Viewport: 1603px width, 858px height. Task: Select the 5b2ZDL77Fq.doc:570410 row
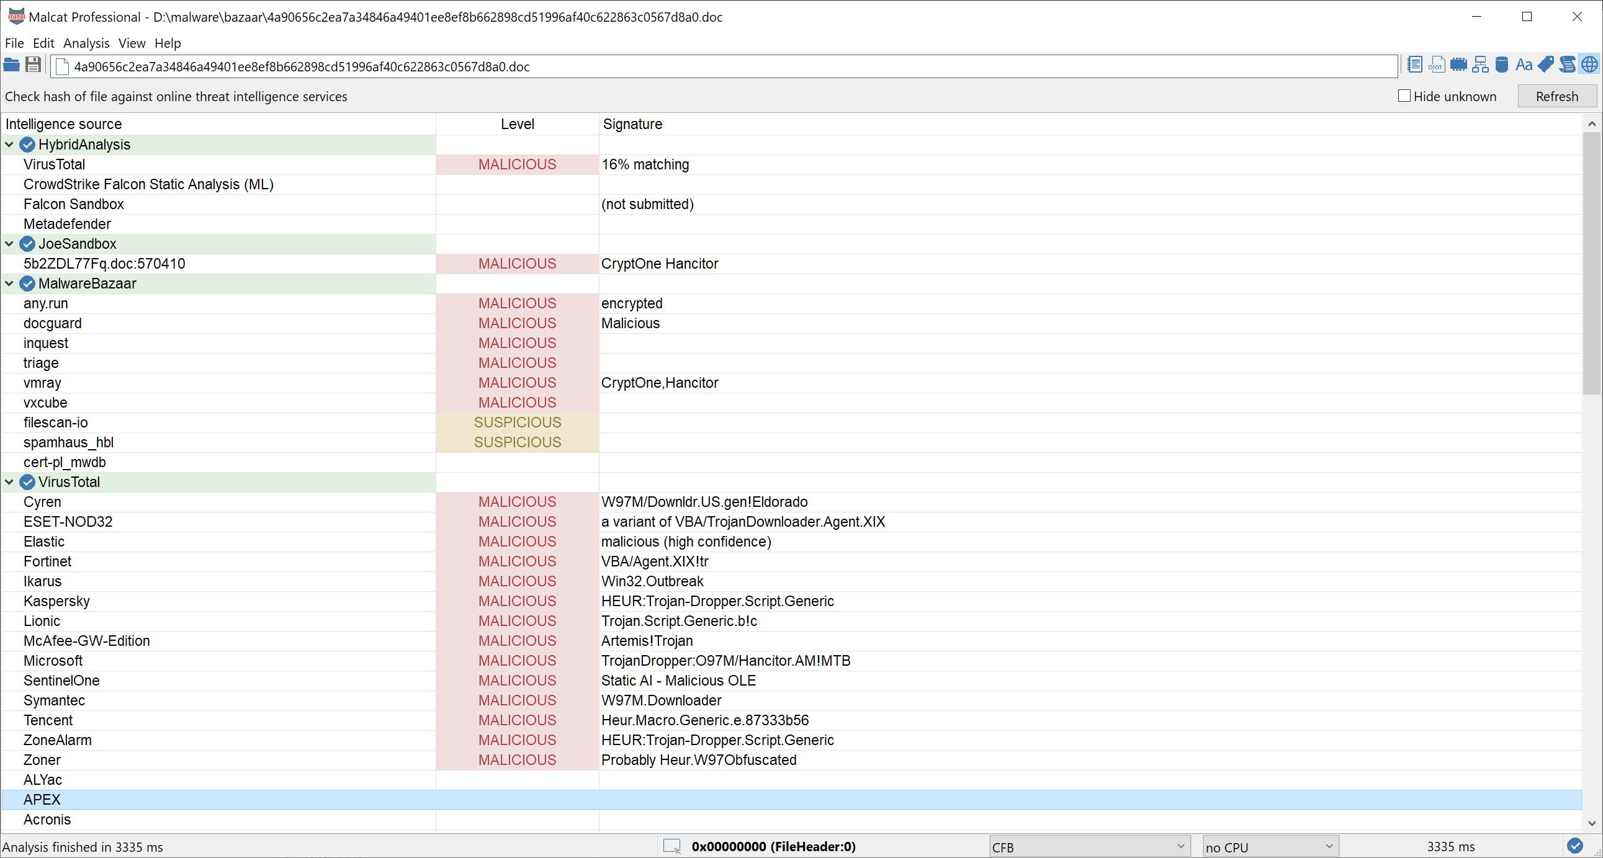tap(791, 264)
